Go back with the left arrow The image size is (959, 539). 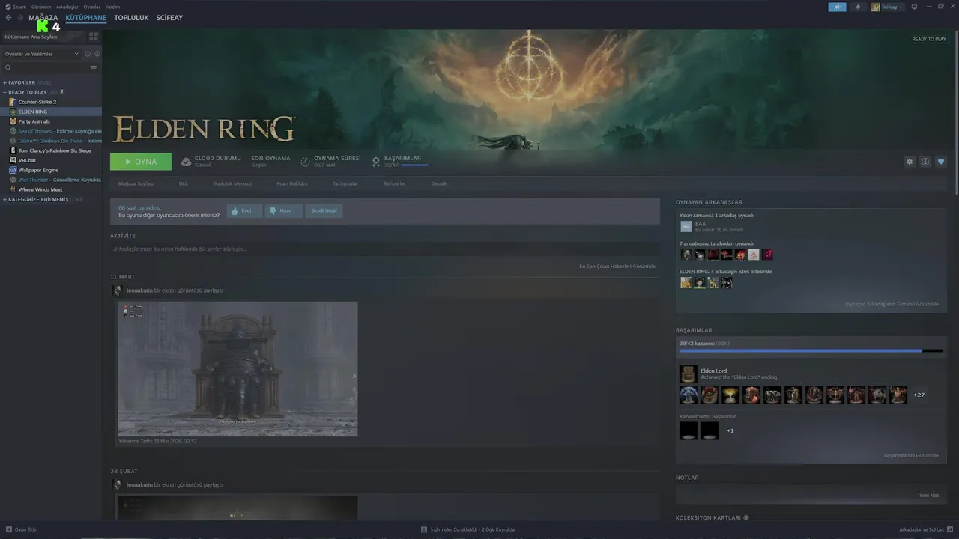point(9,17)
